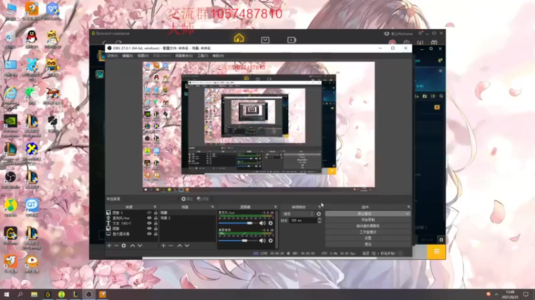Click 退出 to exit OBS
This screenshot has height=300, width=535.
[368, 244]
